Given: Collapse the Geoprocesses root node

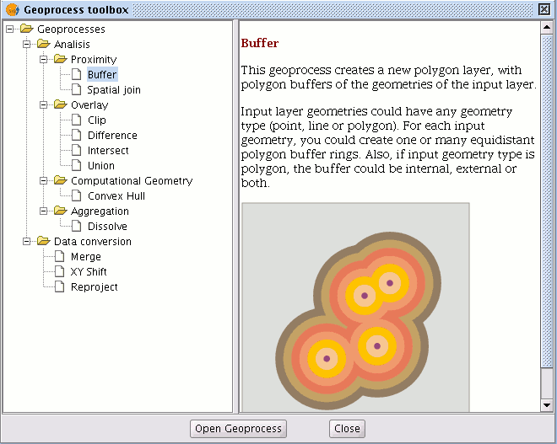Looking at the screenshot, I should (9, 29).
